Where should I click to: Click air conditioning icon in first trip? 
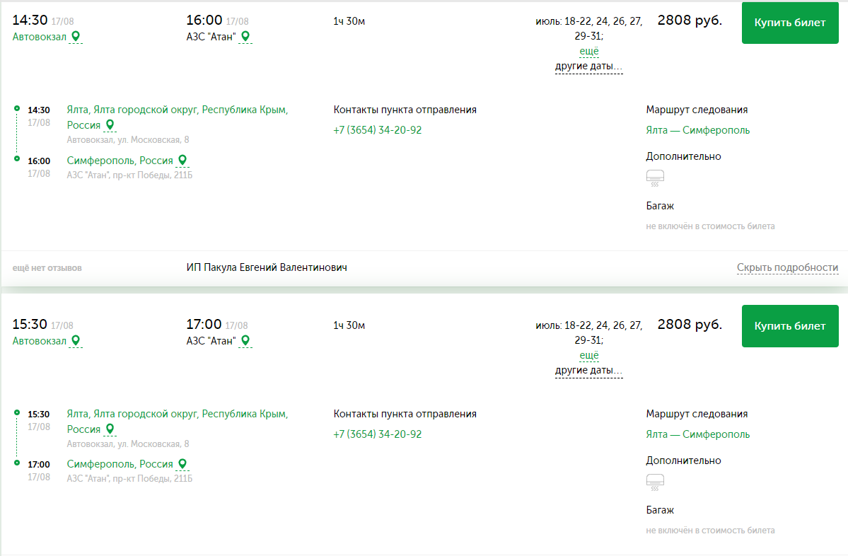655,178
